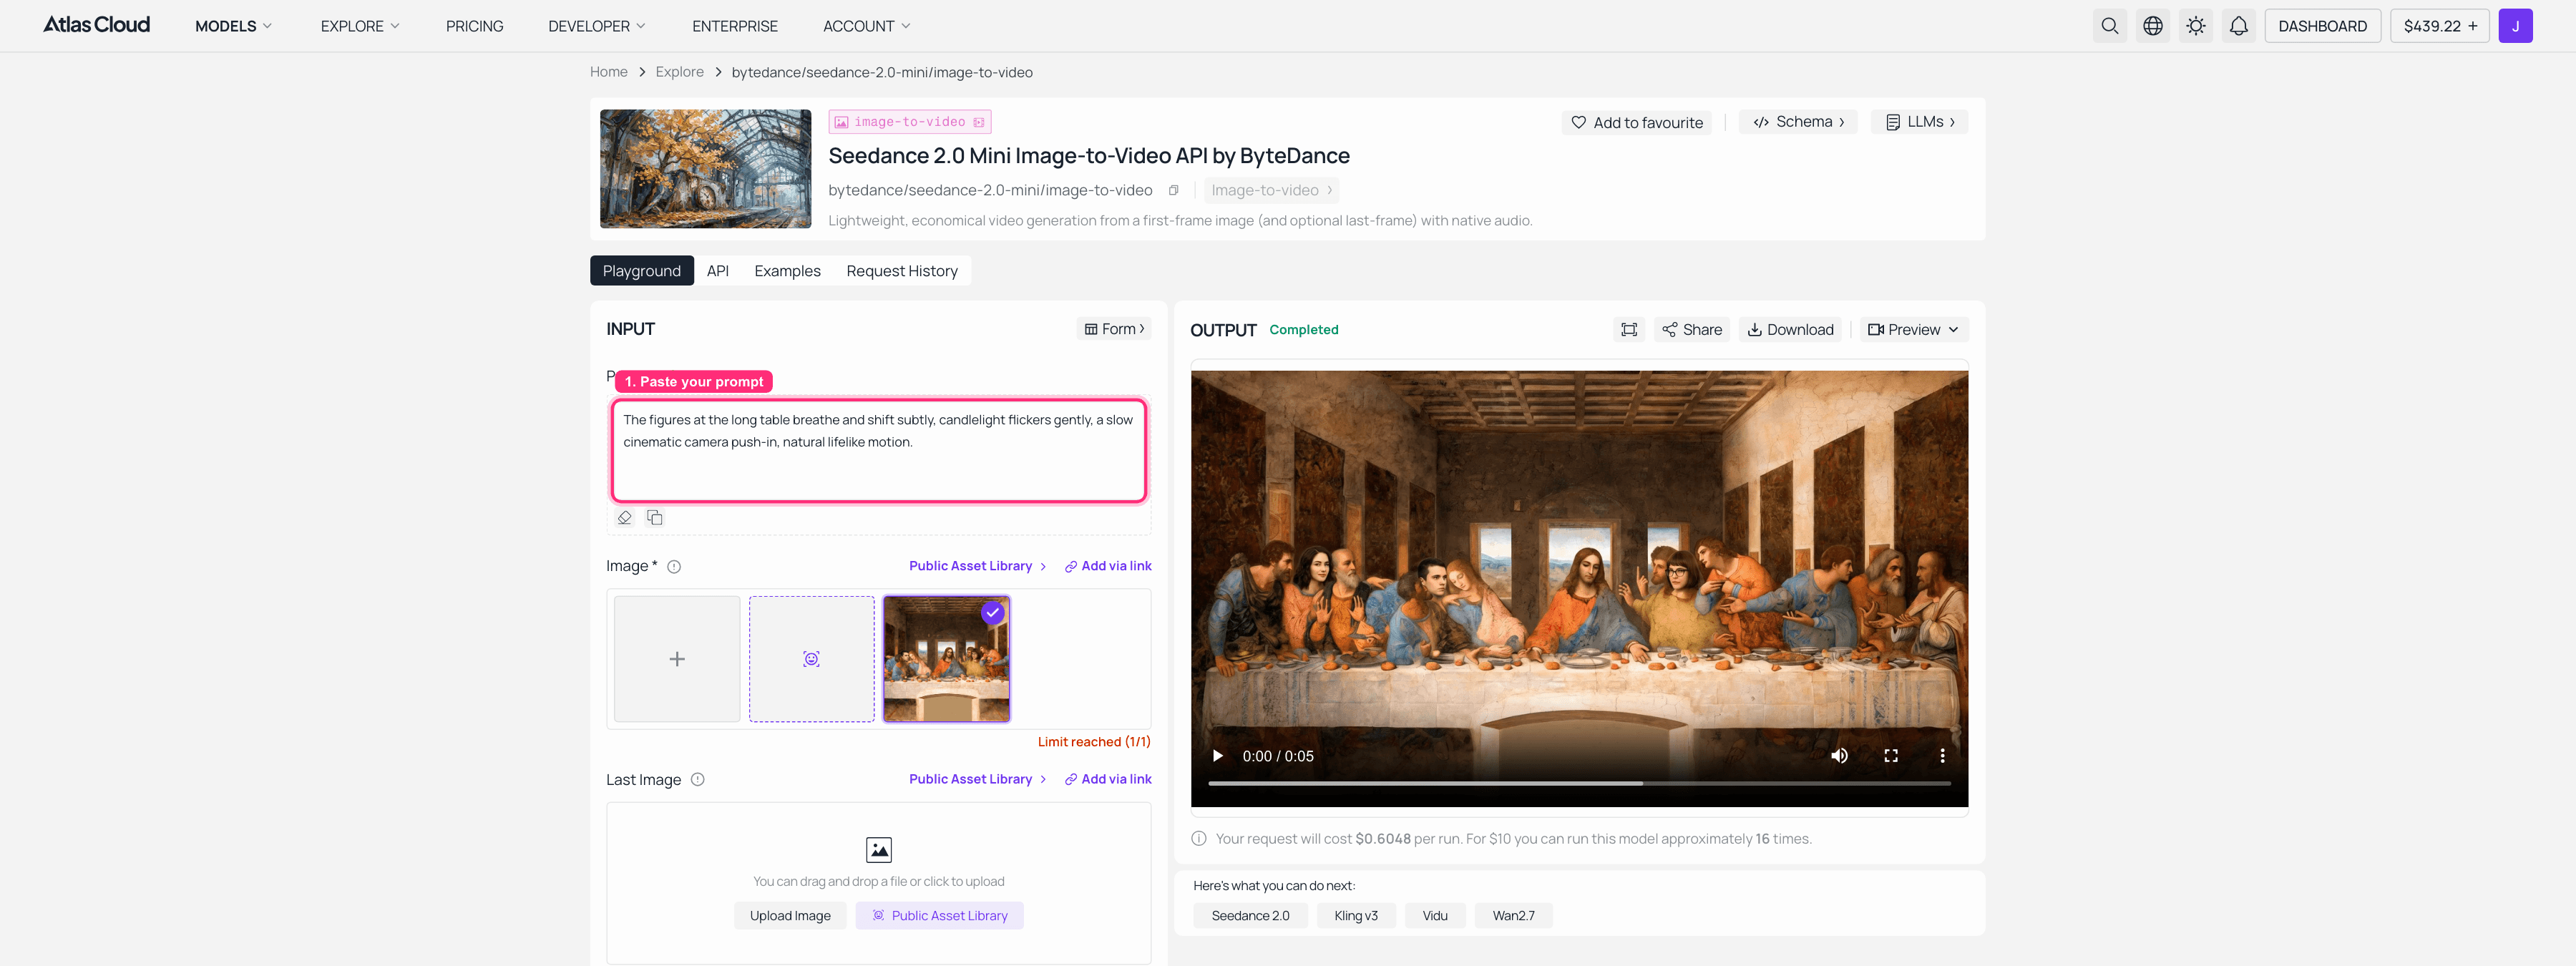Open the user avatar J menu
The height and width of the screenshot is (966, 2576).
[2515, 26]
